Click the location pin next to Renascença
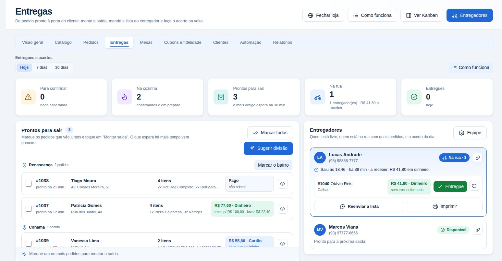The height and width of the screenshot is (261, 502). point(24,165)
